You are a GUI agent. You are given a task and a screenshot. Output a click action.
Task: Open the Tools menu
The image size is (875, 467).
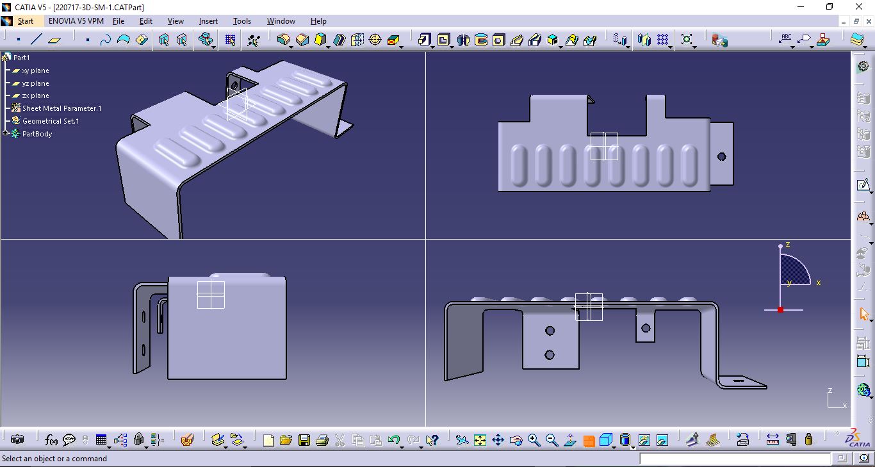pos(242,21)
